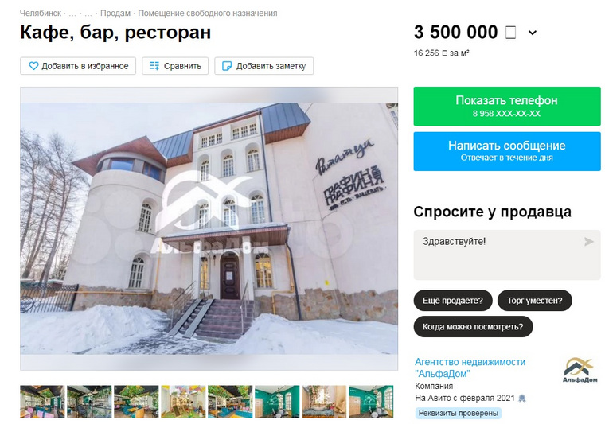Viewport: 605px width, 424px height.
Task: Open 'Агентство недвижимости АльфаДом' link
Action: 470,368
